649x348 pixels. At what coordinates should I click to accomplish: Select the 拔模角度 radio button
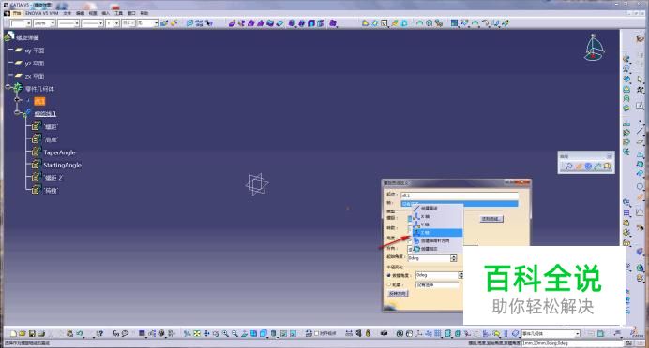point(388,275)
